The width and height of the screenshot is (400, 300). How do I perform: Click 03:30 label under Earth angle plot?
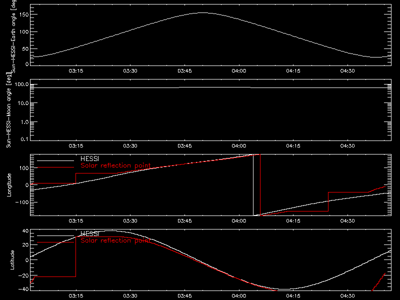pyautogui.click(x=130, y=70)
